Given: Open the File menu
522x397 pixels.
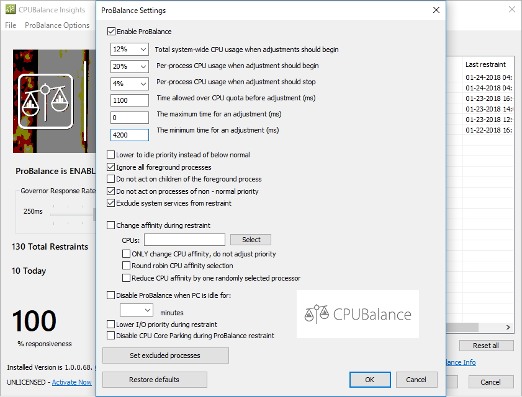Looking at the screenshot, I should 11,25.
